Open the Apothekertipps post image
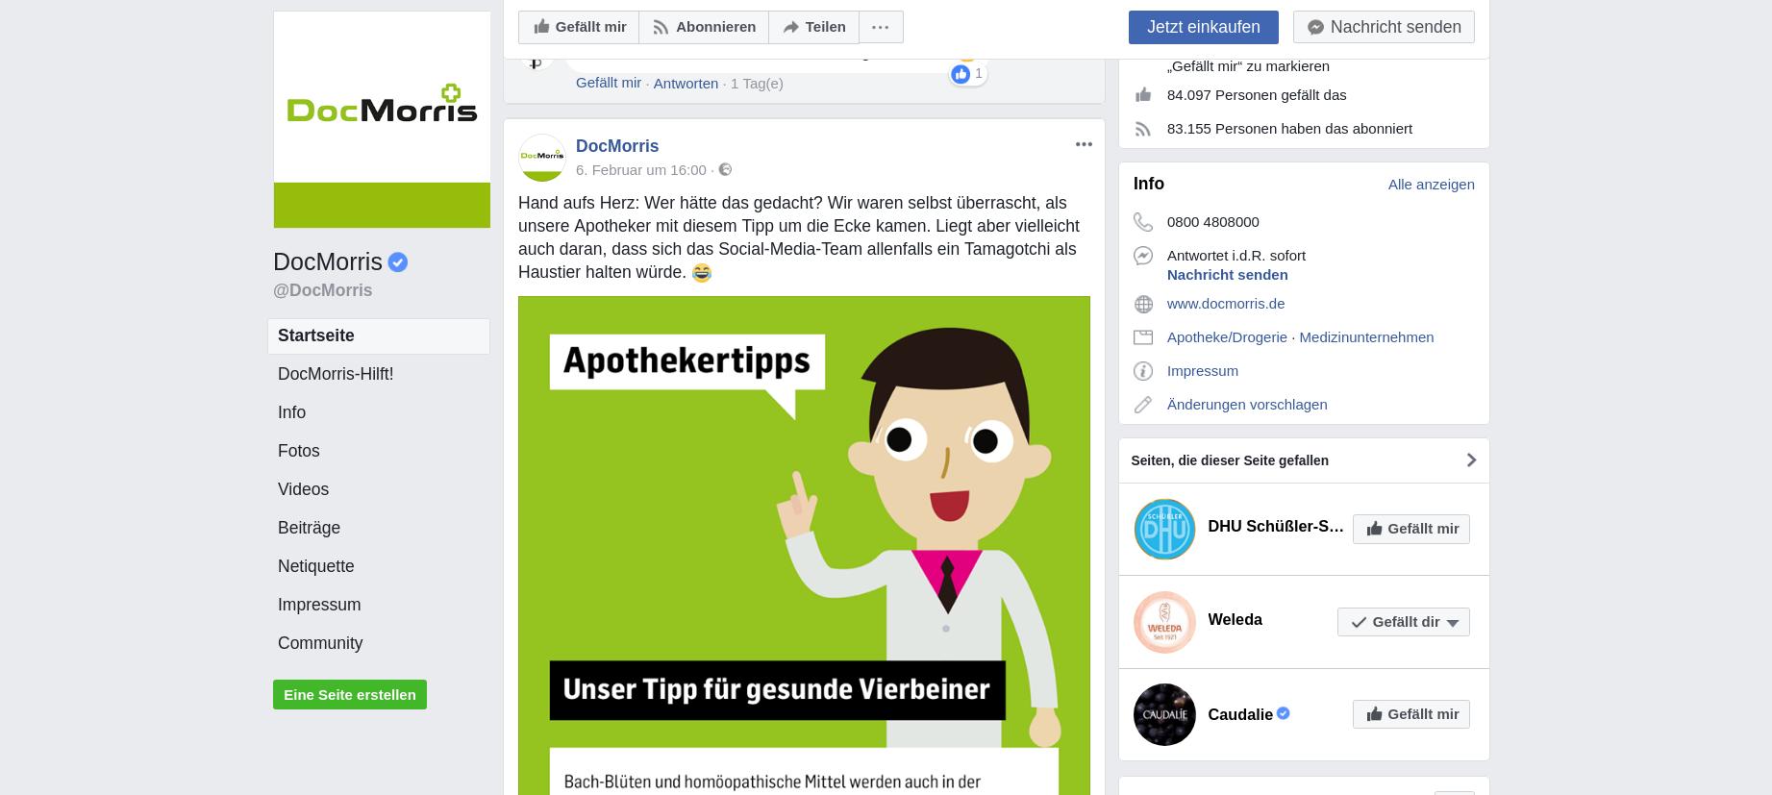The height and width of the screenshot is (795, 1772). [x=804, y=545]
